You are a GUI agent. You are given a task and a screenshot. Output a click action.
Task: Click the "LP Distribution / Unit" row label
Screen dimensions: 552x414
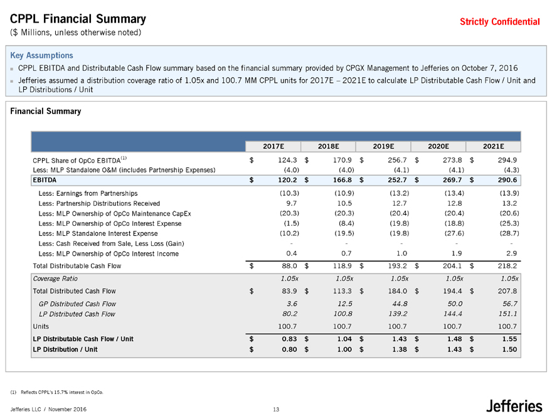[x=65, y=350]
